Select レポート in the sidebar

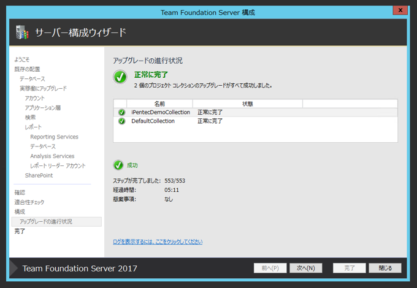33,127
